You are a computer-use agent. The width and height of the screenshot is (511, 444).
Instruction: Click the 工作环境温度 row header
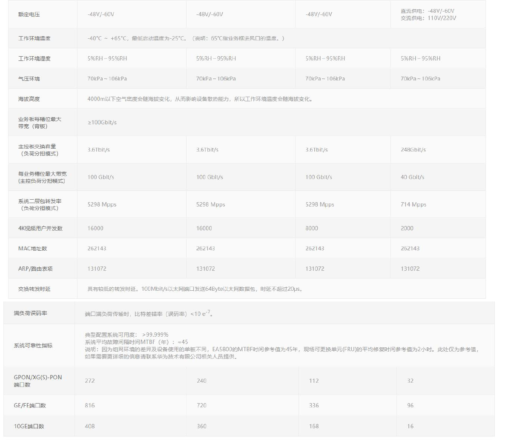pyautogui.click(x=34, y=38)
